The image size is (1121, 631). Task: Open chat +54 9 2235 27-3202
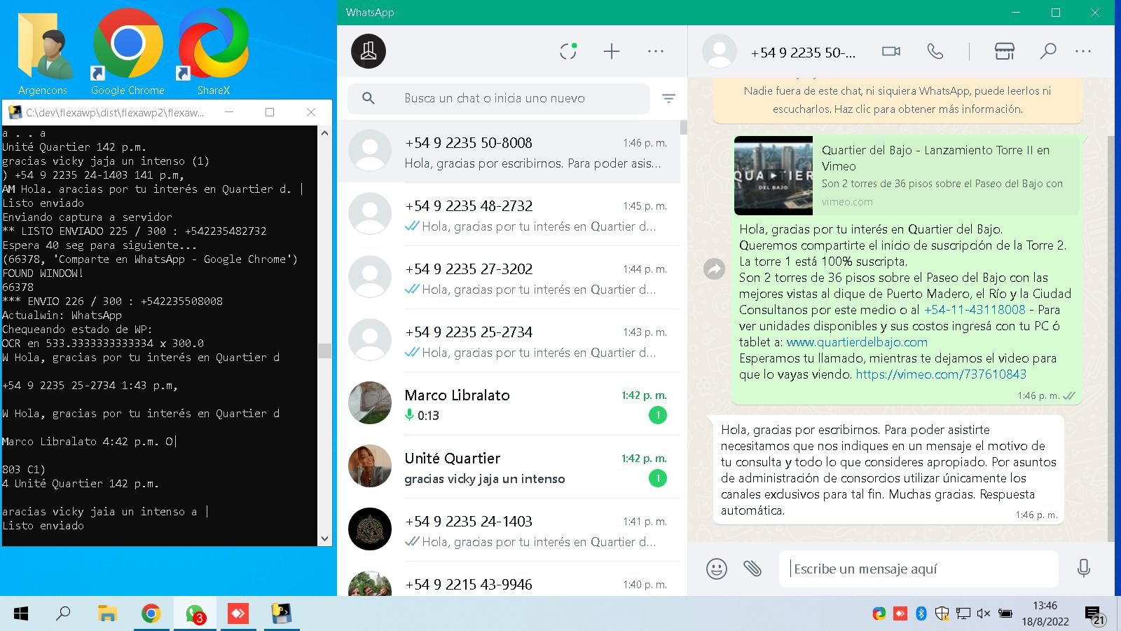click(509, 278)
